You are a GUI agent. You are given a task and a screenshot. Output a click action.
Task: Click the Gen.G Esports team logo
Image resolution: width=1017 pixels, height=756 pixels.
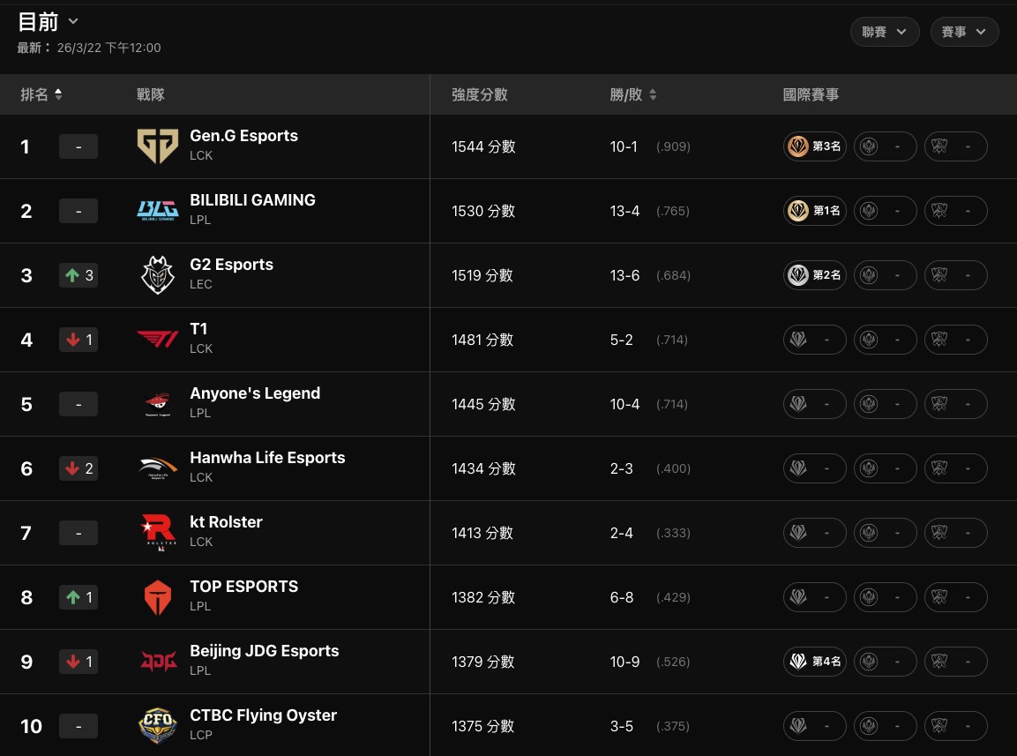(x=158, y=146)
